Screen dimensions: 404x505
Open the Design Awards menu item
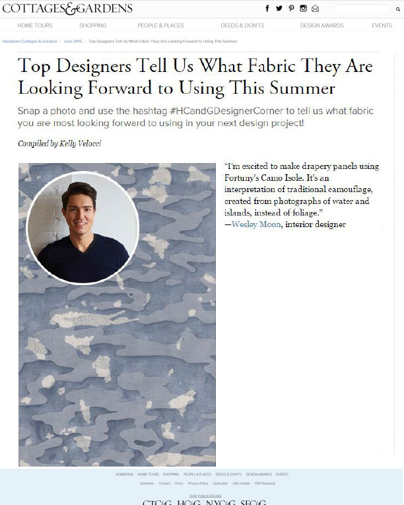pos(322,26)
